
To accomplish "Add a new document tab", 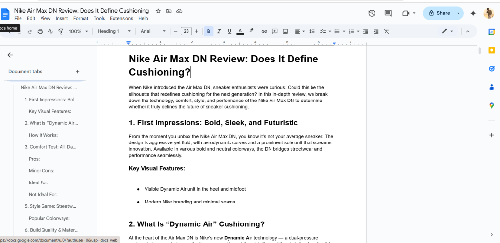I will [77, 72].
